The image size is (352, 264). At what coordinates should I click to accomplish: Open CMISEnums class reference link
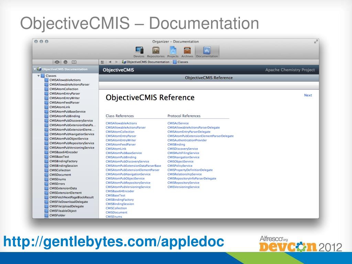114,217
